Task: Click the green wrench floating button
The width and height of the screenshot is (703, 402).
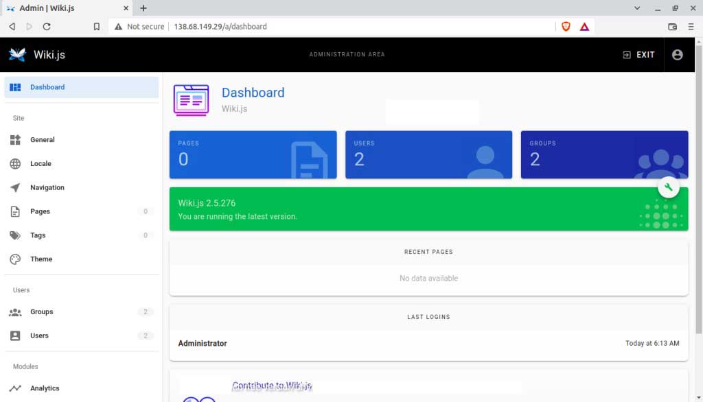Action: pyautogui.click(x=669, y=187)
